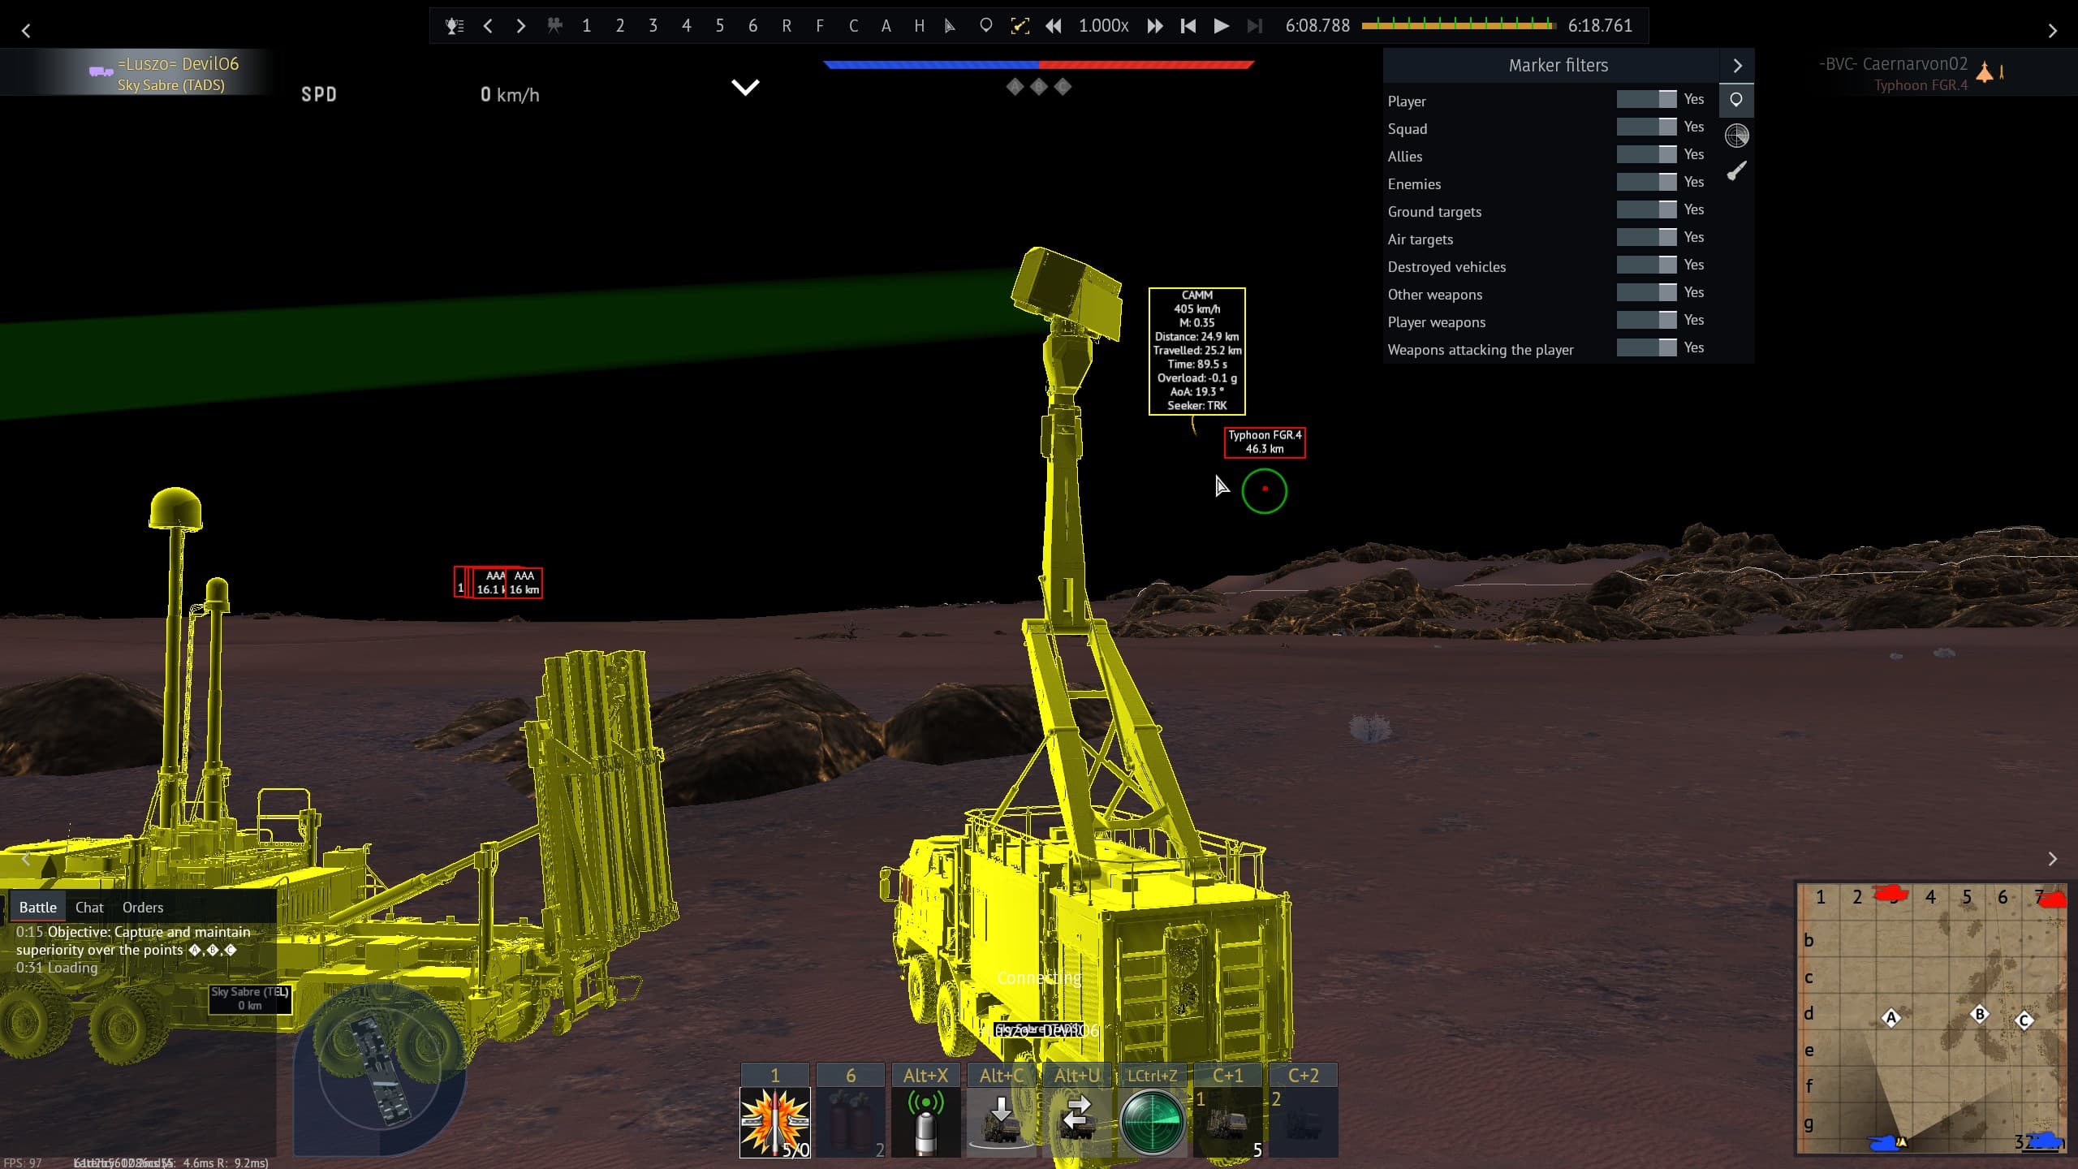Click the radar search mode action icon
The image size is (2078, 1169).
[x=1152, y=1121]
